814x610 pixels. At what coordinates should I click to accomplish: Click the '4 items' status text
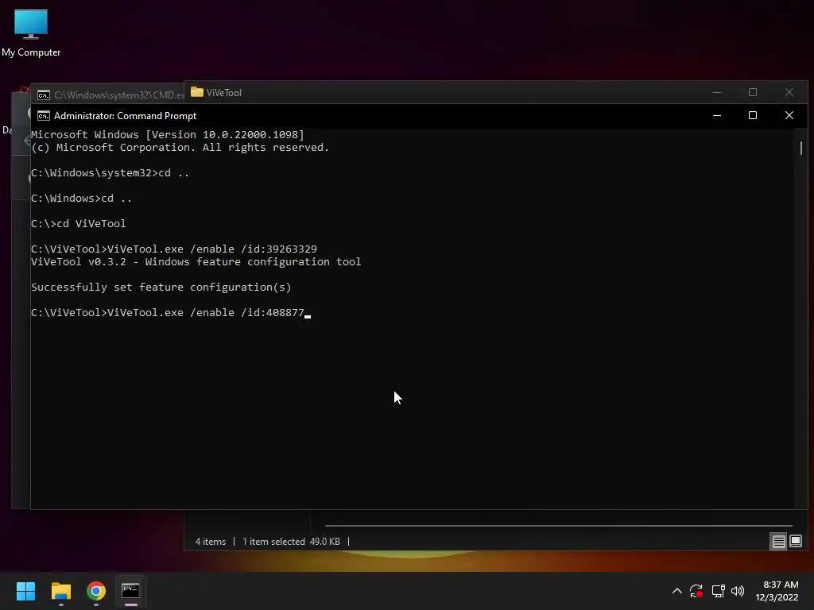210,542
